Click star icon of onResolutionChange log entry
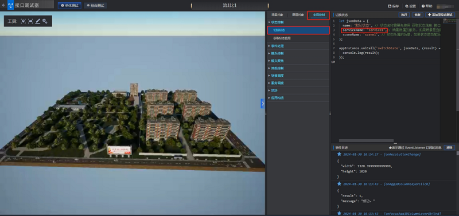 tap(339, 154)
